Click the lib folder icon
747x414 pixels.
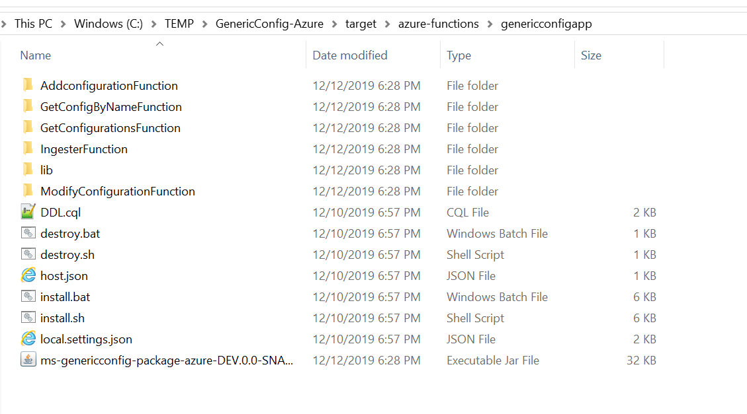28,170
